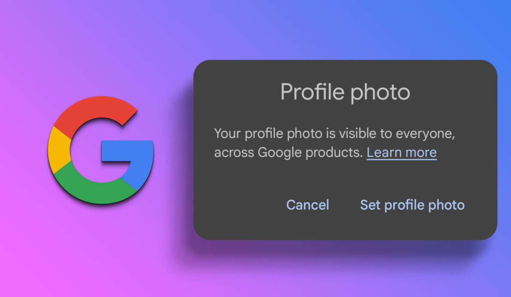Click the Google G logo
This screenshot has width=511, height=297.
point(101,150)
